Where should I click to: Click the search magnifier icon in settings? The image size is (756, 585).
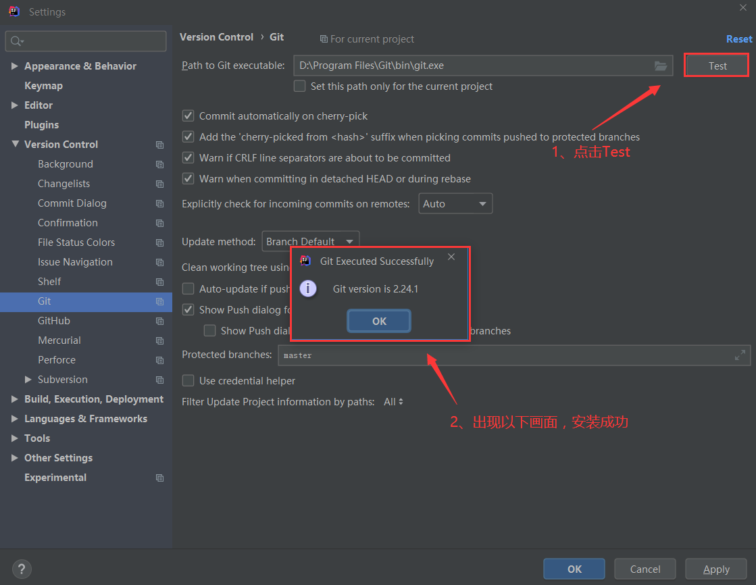point(17,41)
